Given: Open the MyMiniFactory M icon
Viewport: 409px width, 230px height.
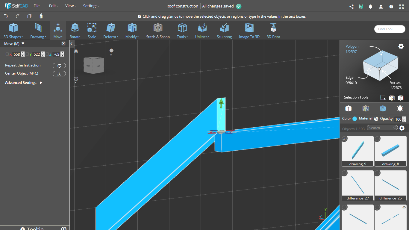Looking at the screenshot, I should coord(361,6).
